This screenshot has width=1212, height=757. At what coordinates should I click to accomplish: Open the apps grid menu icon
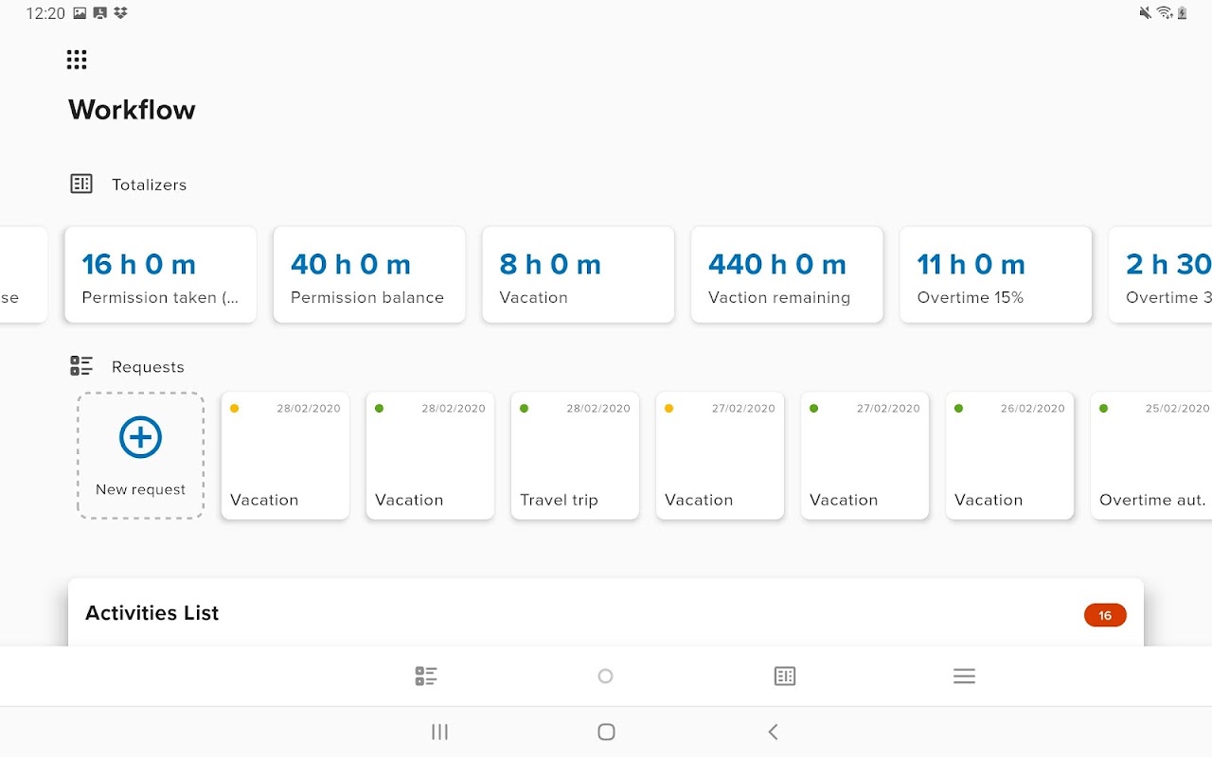tap(77, 60)
